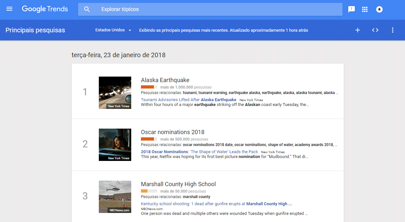Click related search 'earthquake alaska'
Viewport: 405px width, 222px height.
click(244, 93)
